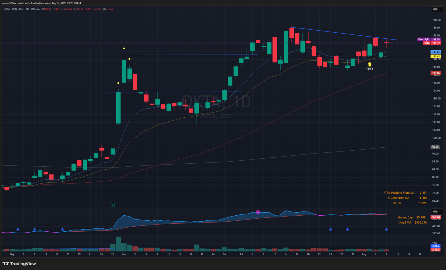Click the 1D interval in the chart legend
The height and width of the screenshot is (270, 446).
(x=27, y=9)
